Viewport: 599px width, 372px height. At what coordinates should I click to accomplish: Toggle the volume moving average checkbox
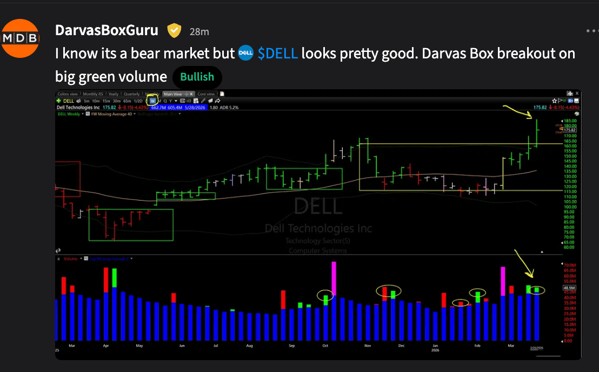coord(86,258)
